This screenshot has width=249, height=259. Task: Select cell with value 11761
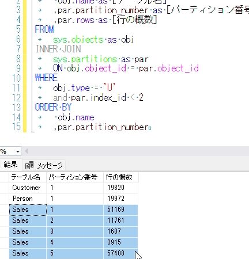(121, 220)
